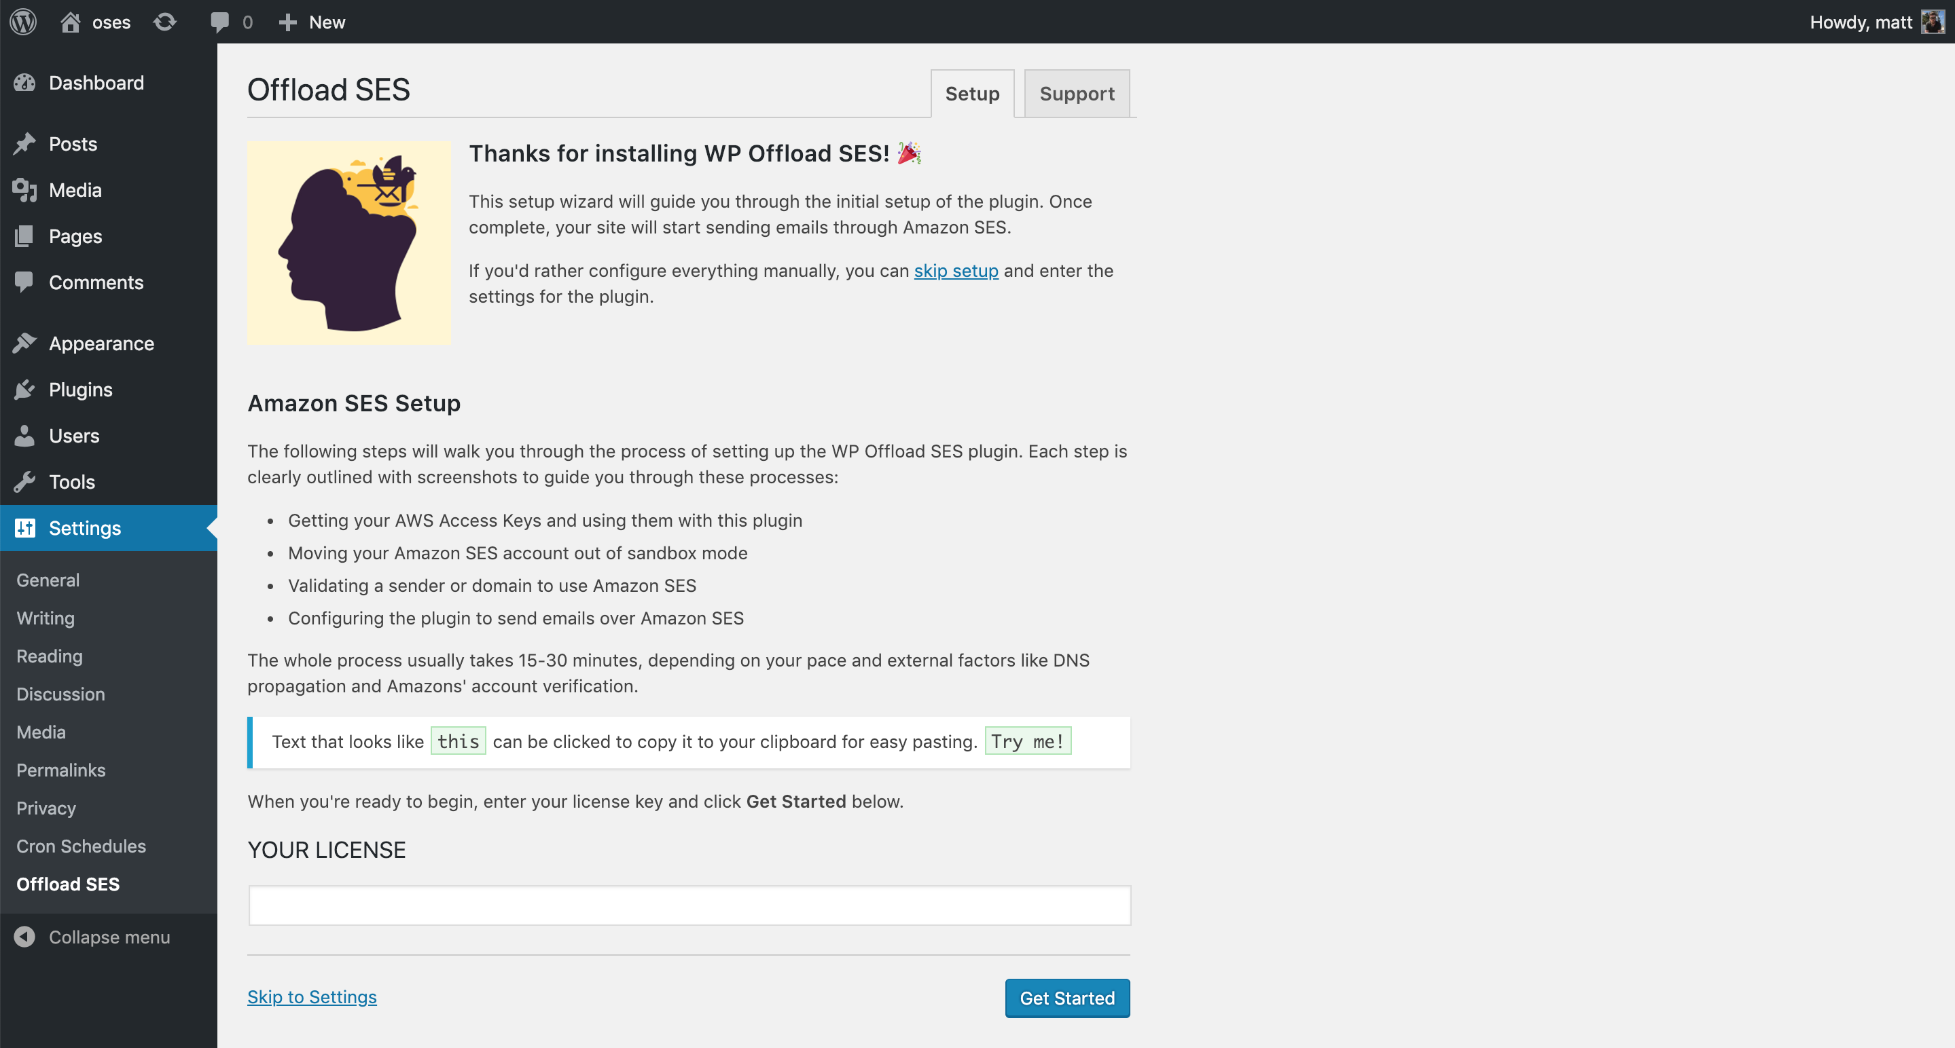
Task: Switch to the Setup tab
Action: point(972,93)
